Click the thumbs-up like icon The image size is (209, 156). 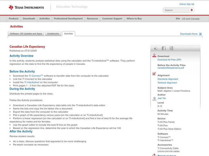click(x=156, y=48)
